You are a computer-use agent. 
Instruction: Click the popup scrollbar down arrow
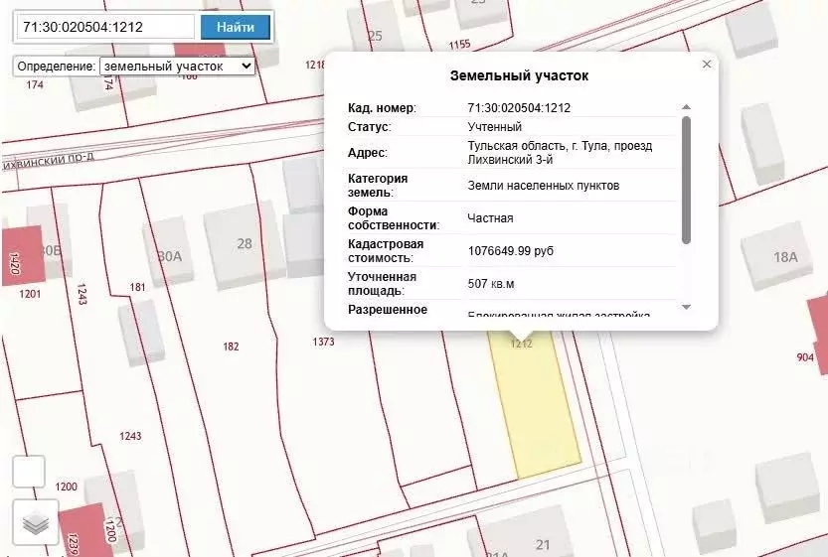point(686,307)
